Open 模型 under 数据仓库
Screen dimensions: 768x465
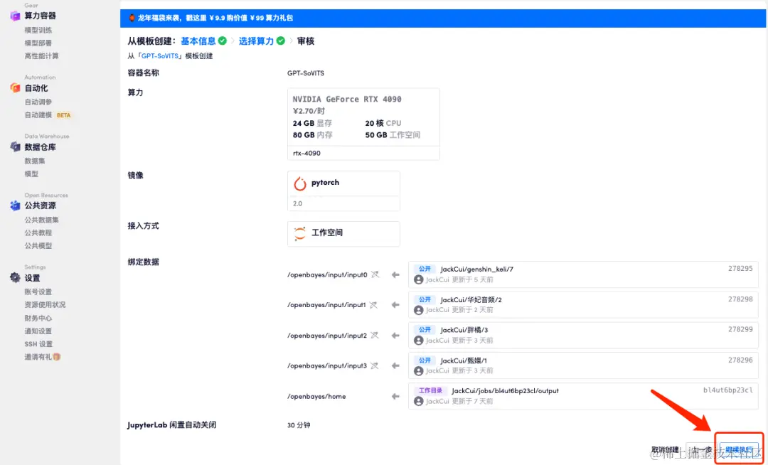pos(31,173)
